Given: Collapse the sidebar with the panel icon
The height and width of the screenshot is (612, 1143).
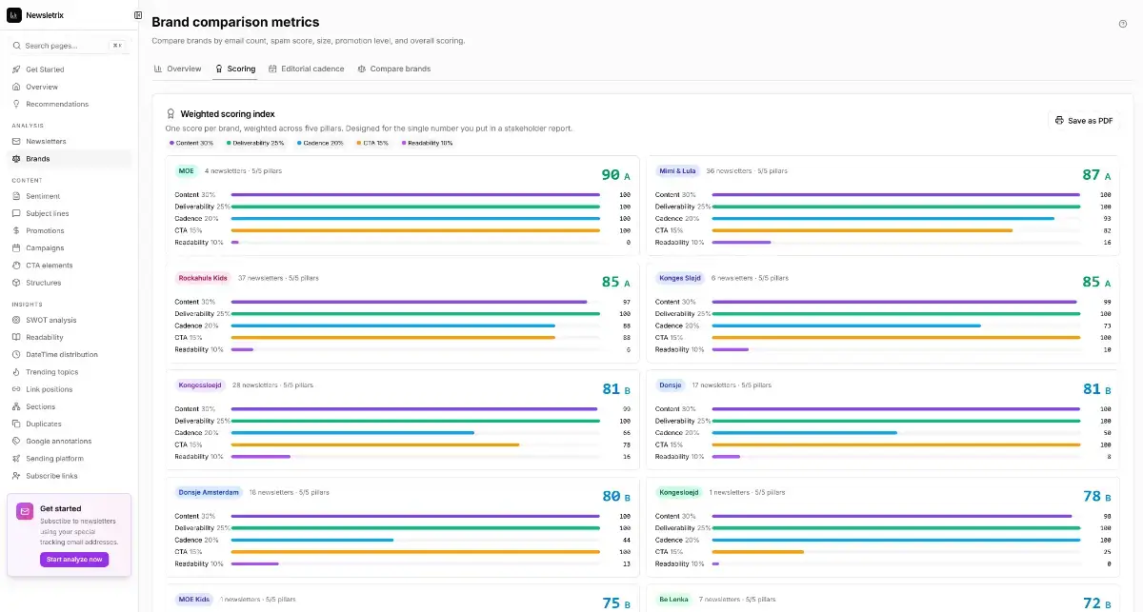Looking at the screenshot, I should pyautogui.click(x=138, y=15).
